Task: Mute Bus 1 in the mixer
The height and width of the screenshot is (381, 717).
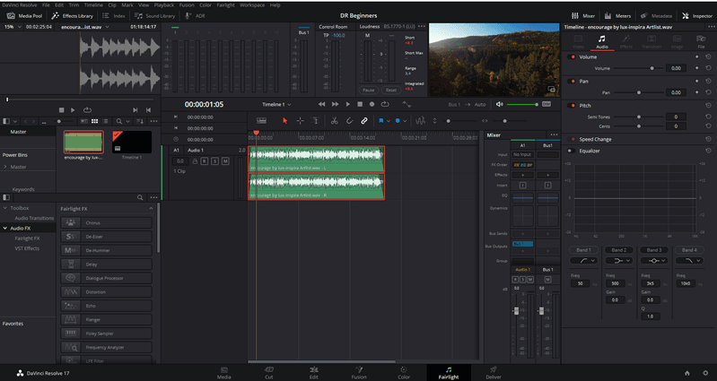Action: [x=547, y=280]
